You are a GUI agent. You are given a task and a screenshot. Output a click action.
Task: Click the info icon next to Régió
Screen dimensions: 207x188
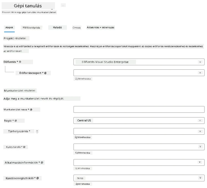[16, 121]
